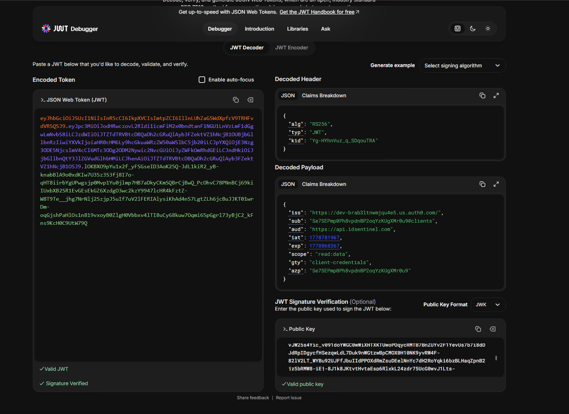Select JSON tab in Decoded Header
This screenshot has height=414, width=569.
(x=288, y=95)
